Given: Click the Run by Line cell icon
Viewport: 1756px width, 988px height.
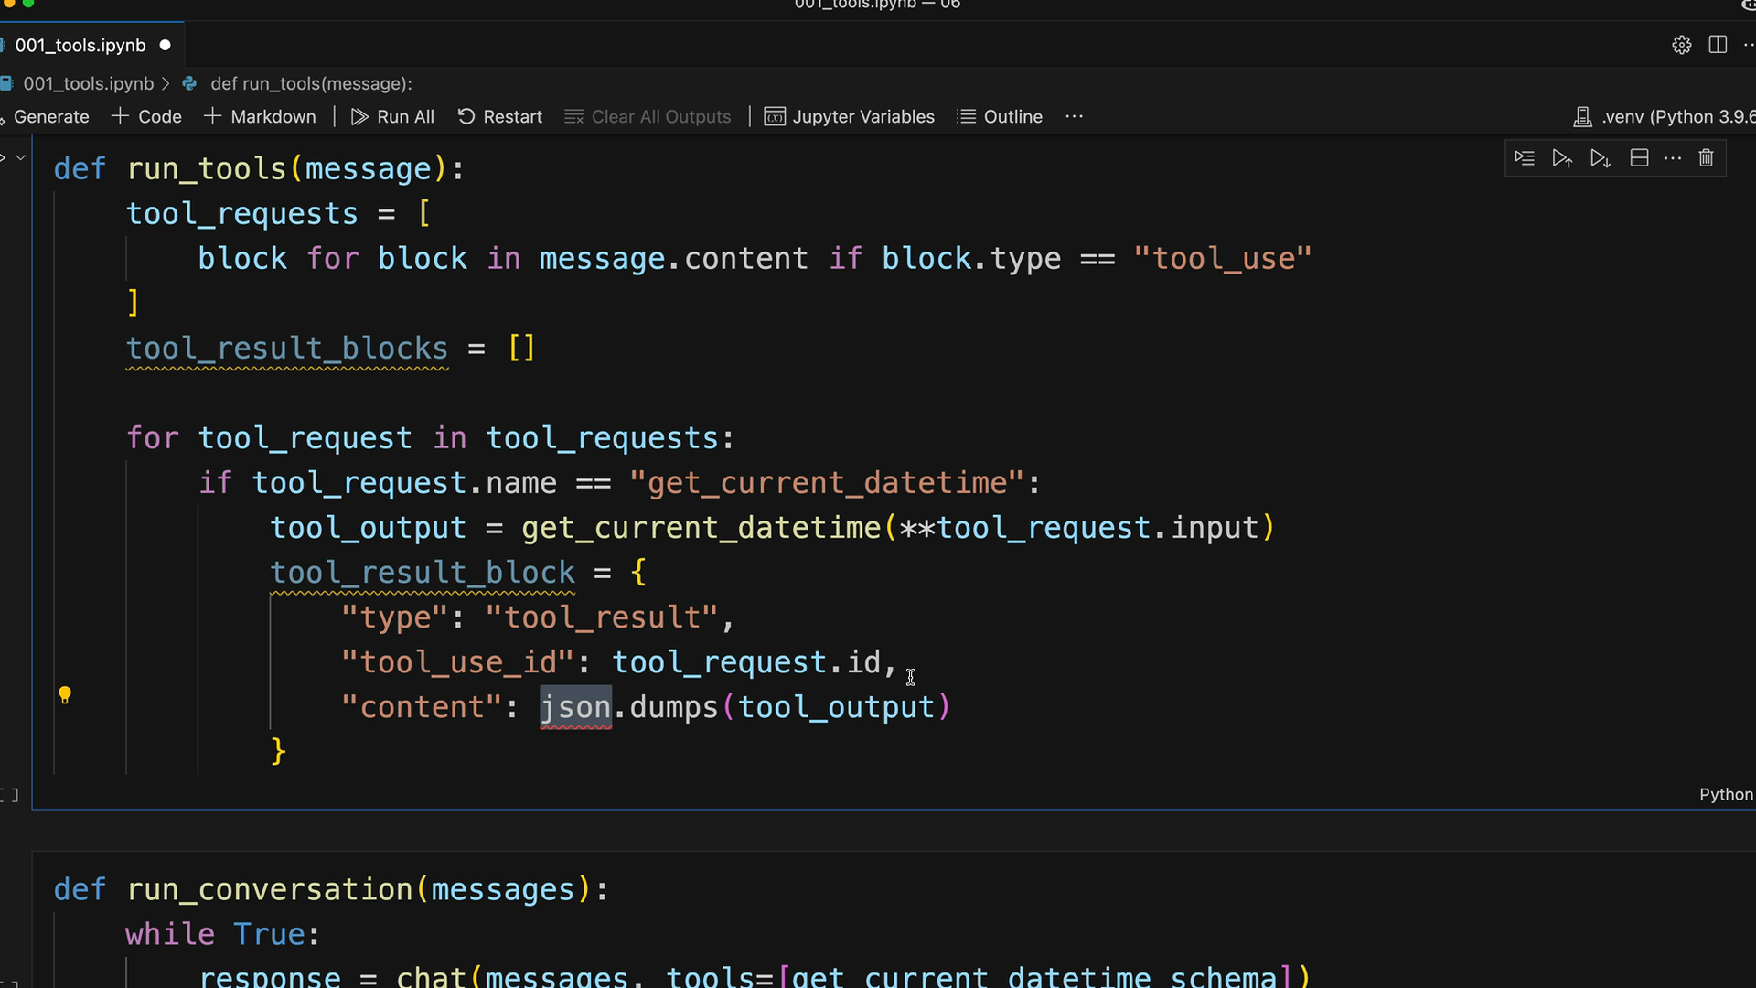Looking at the screenshot, I should tap(1524, 158).
